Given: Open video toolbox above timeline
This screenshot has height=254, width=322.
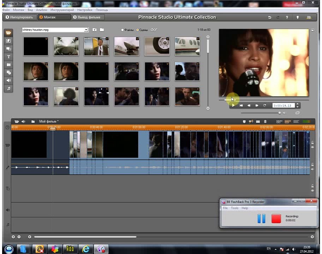Looking at the screenshot, I should pos(17,121).
